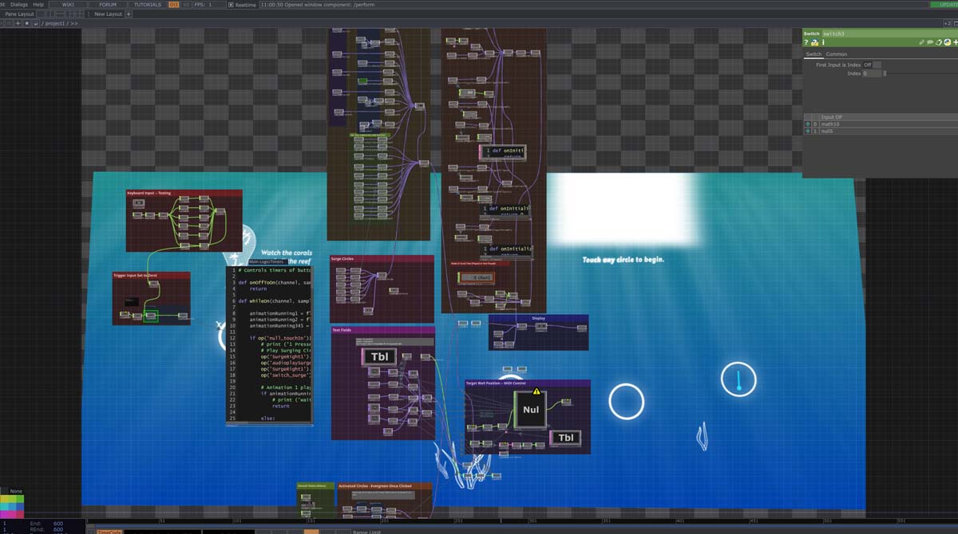Pick the magenta color swatch in palette
Screen dimensions: 958x534
click(5, 514)
